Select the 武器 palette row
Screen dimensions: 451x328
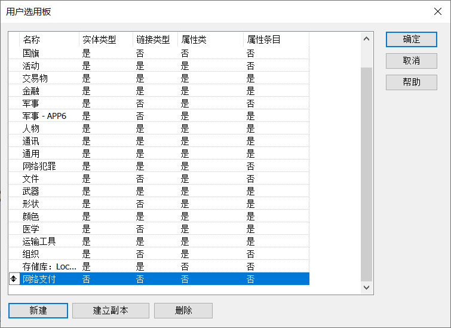[x=159, y=191]
